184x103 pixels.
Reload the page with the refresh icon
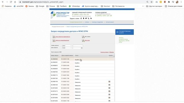tap(11, 2)
